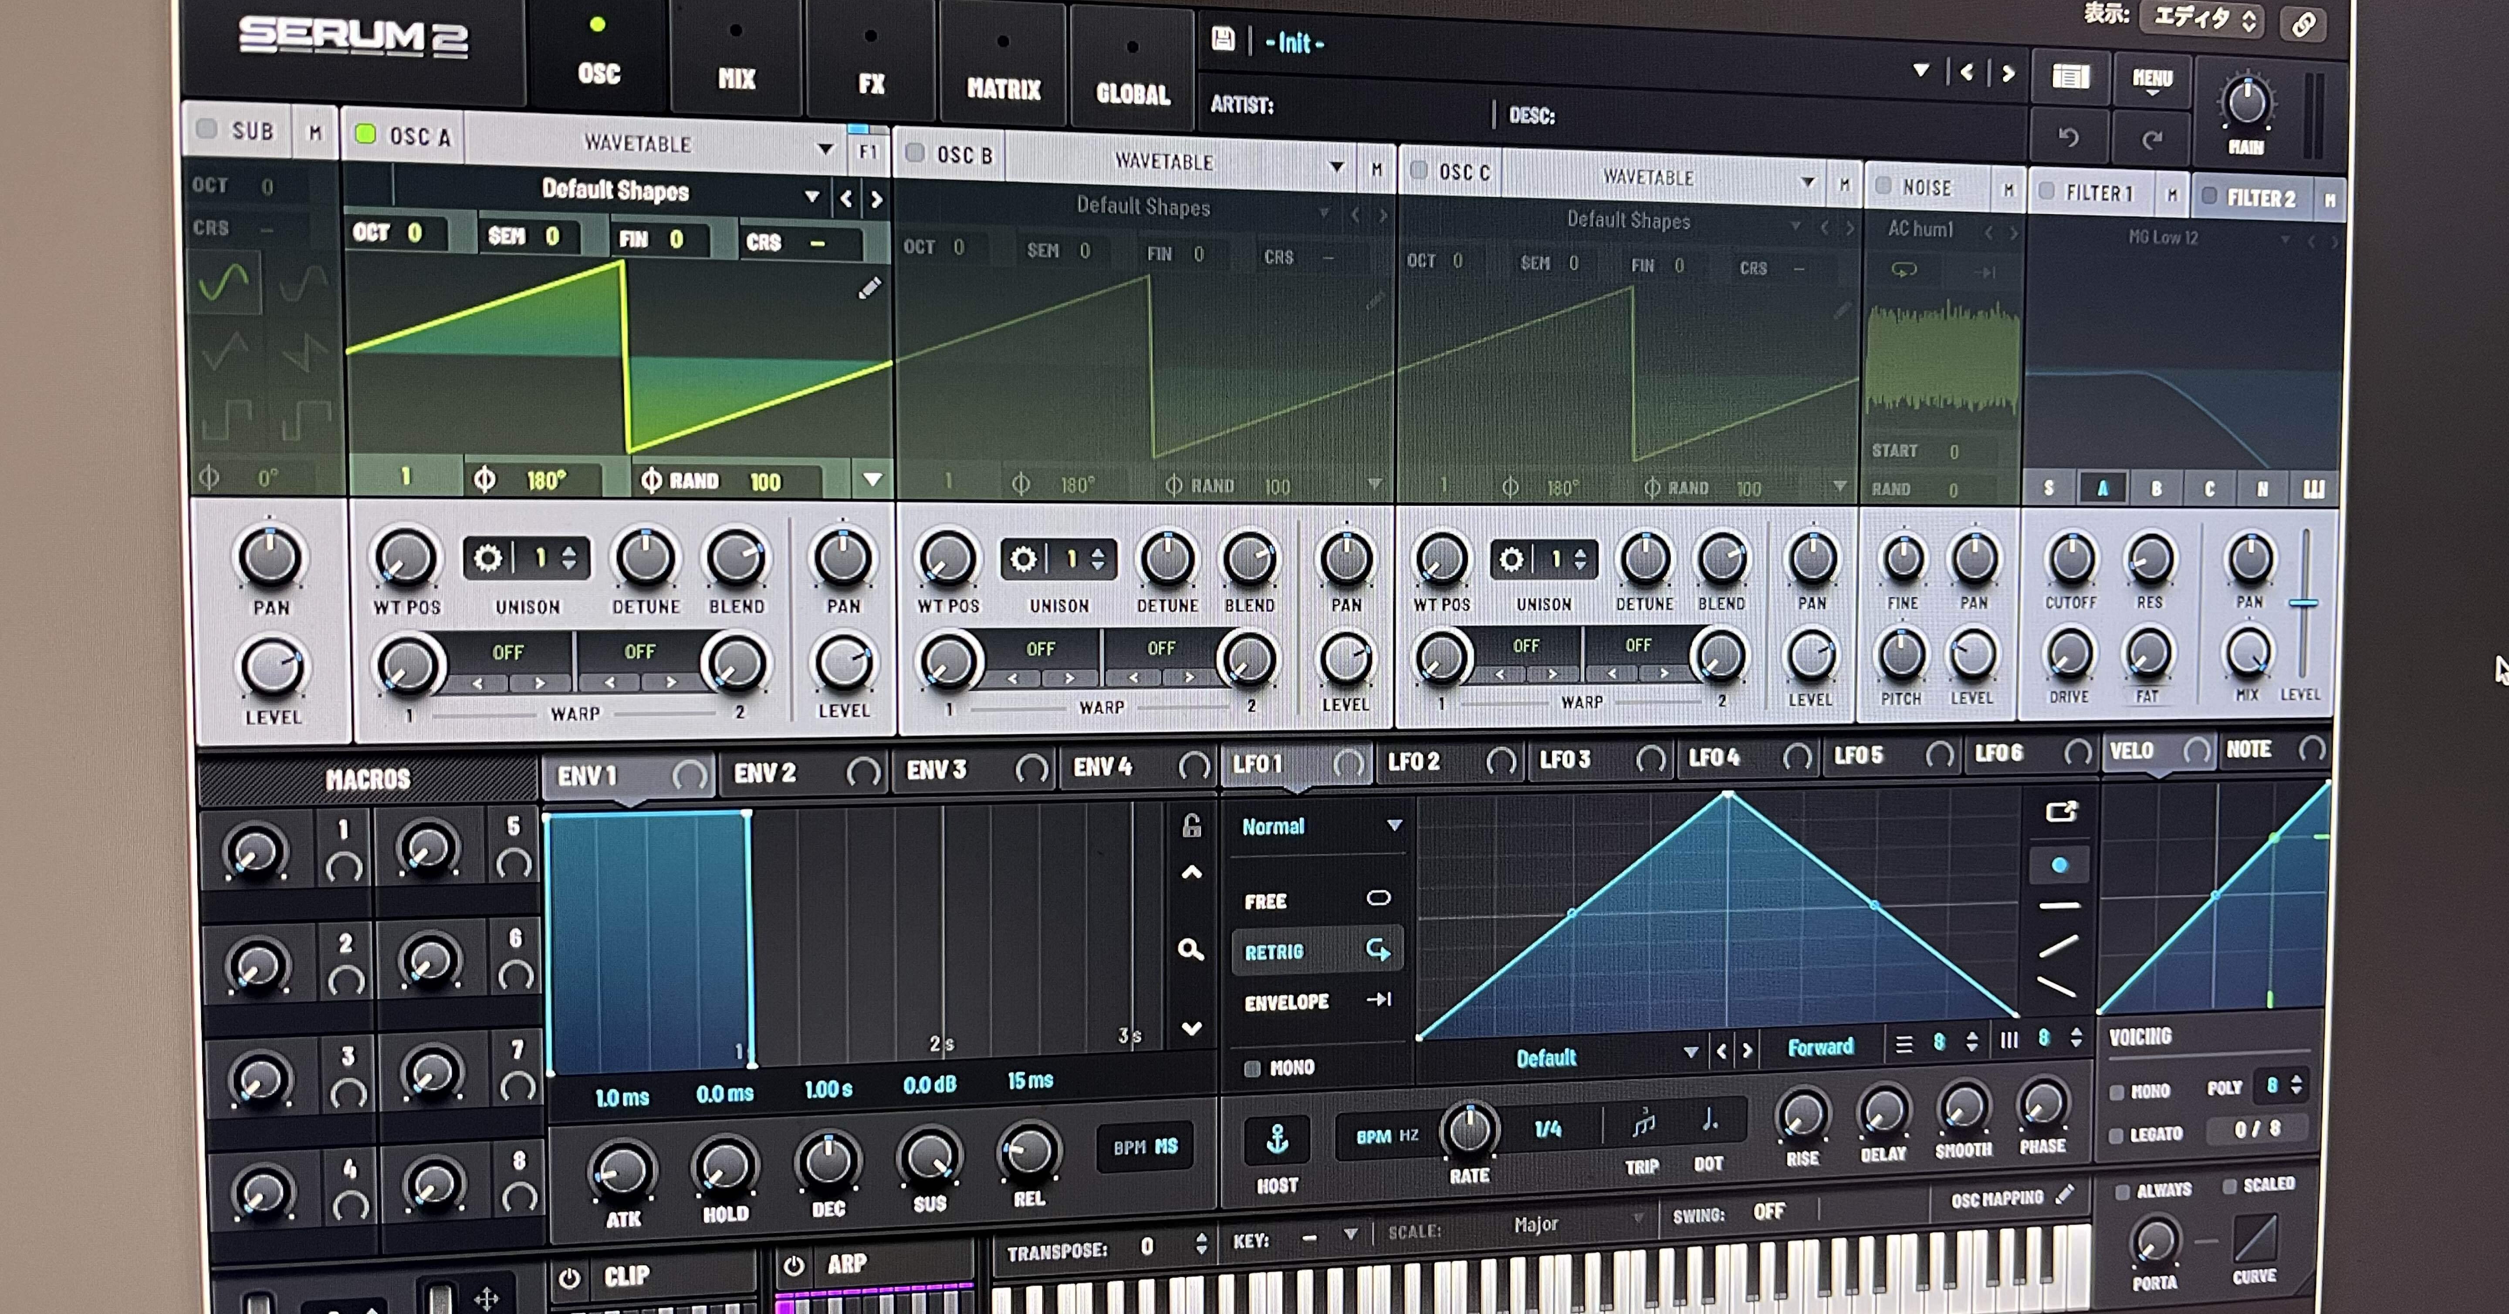
Task: Select the sine wave shape in SUB oscillator
Action: point(226,282)
